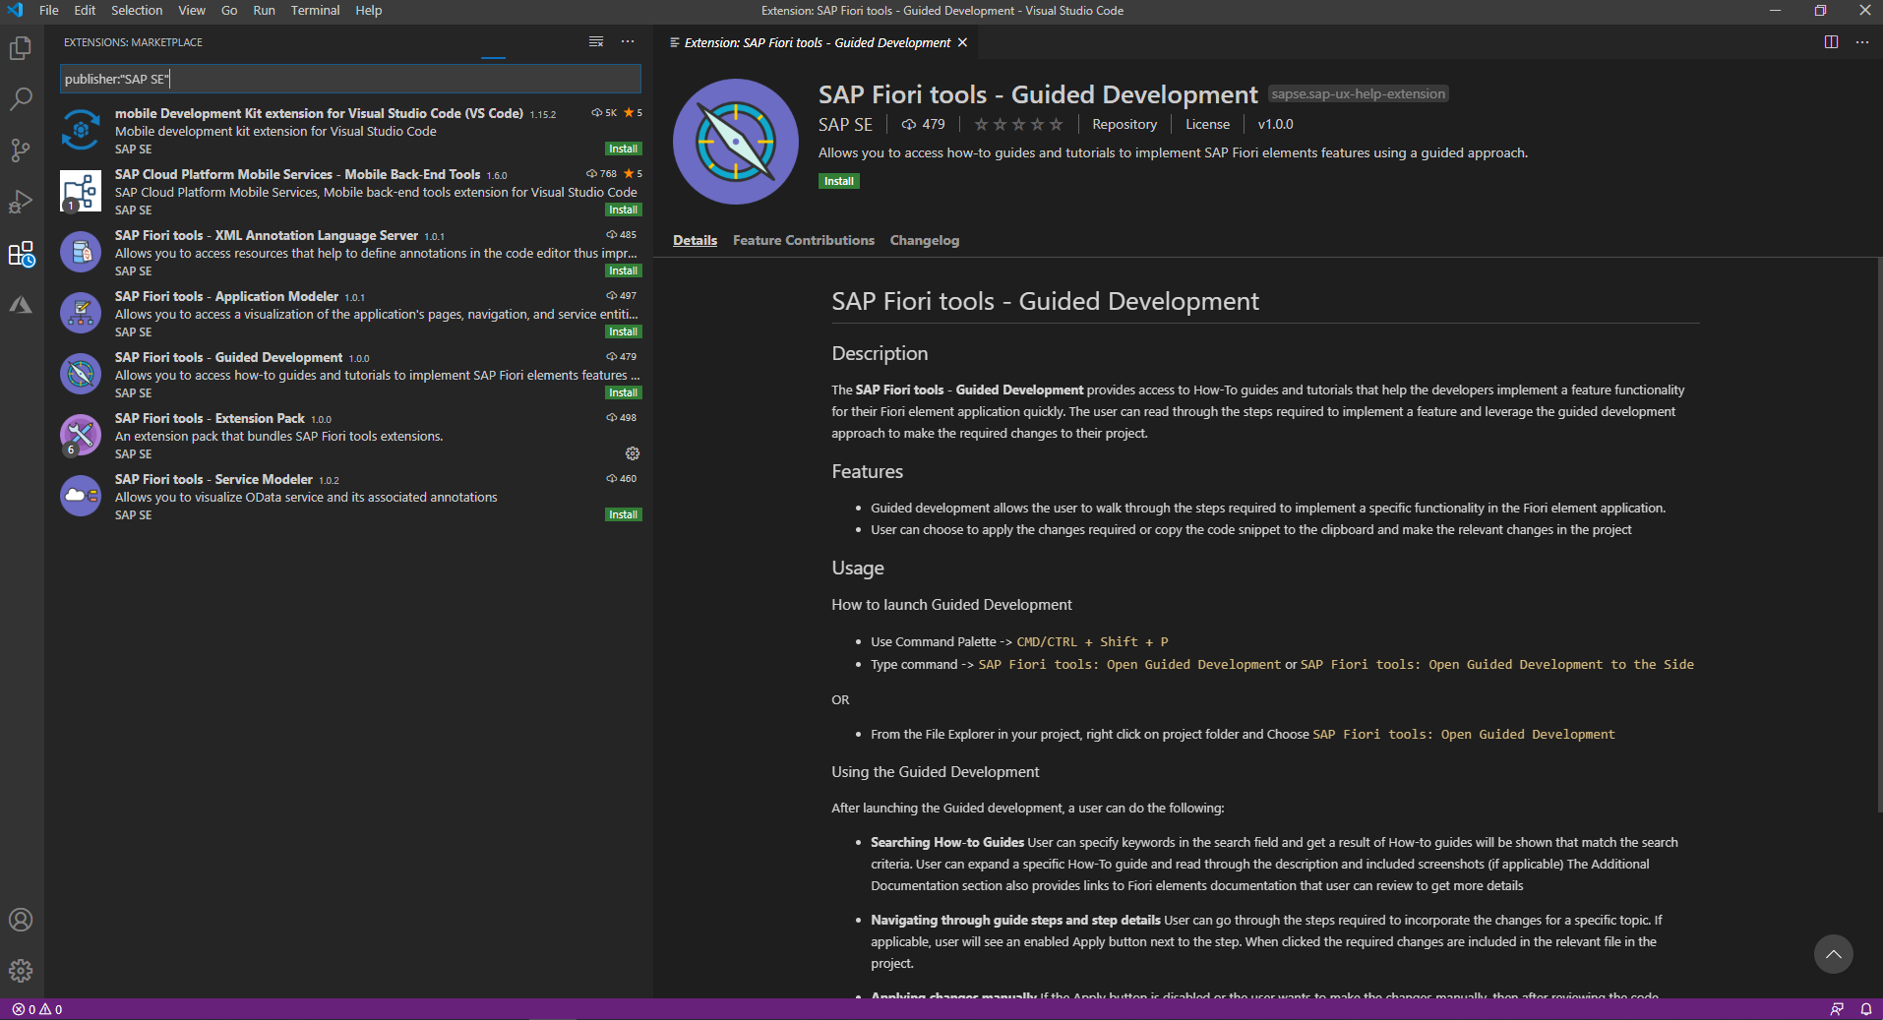Open the Accounts menu icon
The width and height of the screenshot is (1883, 1020).
click(21, 920)
